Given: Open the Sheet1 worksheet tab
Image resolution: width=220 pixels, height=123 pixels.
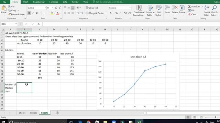Looking at the screenshot, I should (x=22, y=113).
